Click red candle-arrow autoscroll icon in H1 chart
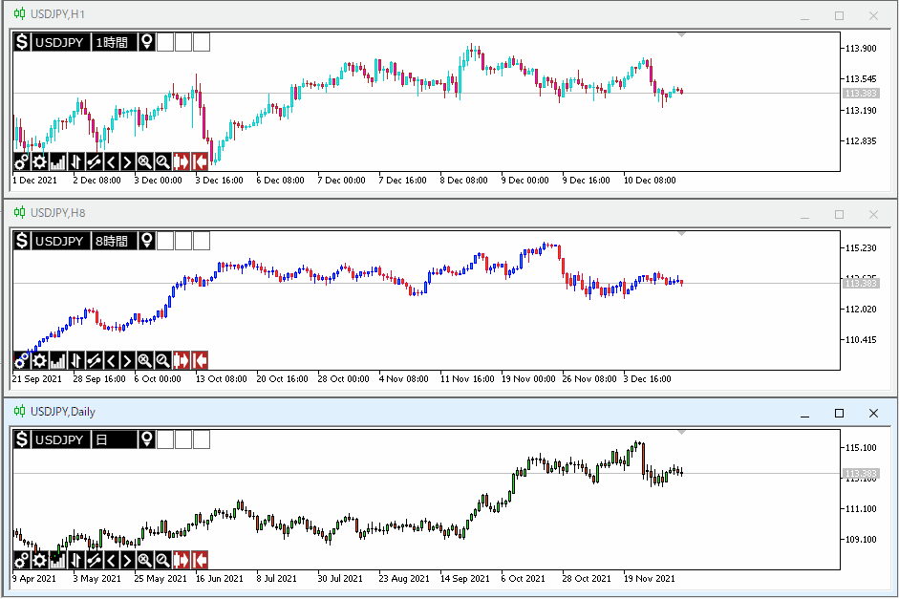This screenshot has height=599, width=899. pos(182,162)
